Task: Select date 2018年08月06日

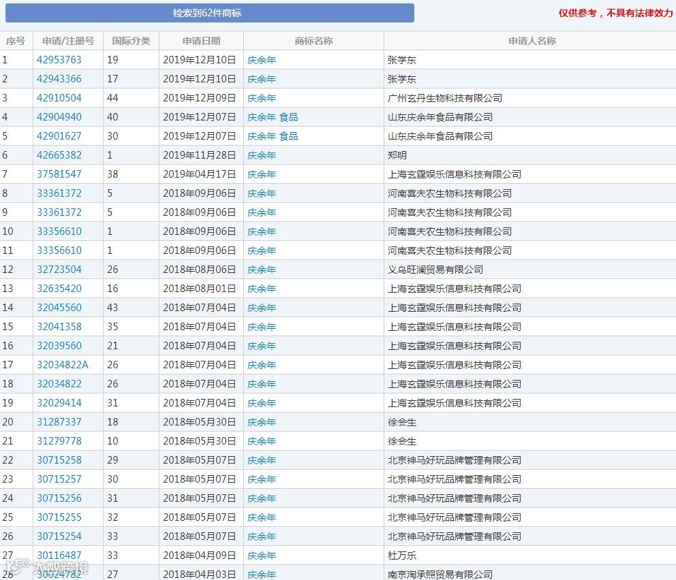Action: [200, 270]
